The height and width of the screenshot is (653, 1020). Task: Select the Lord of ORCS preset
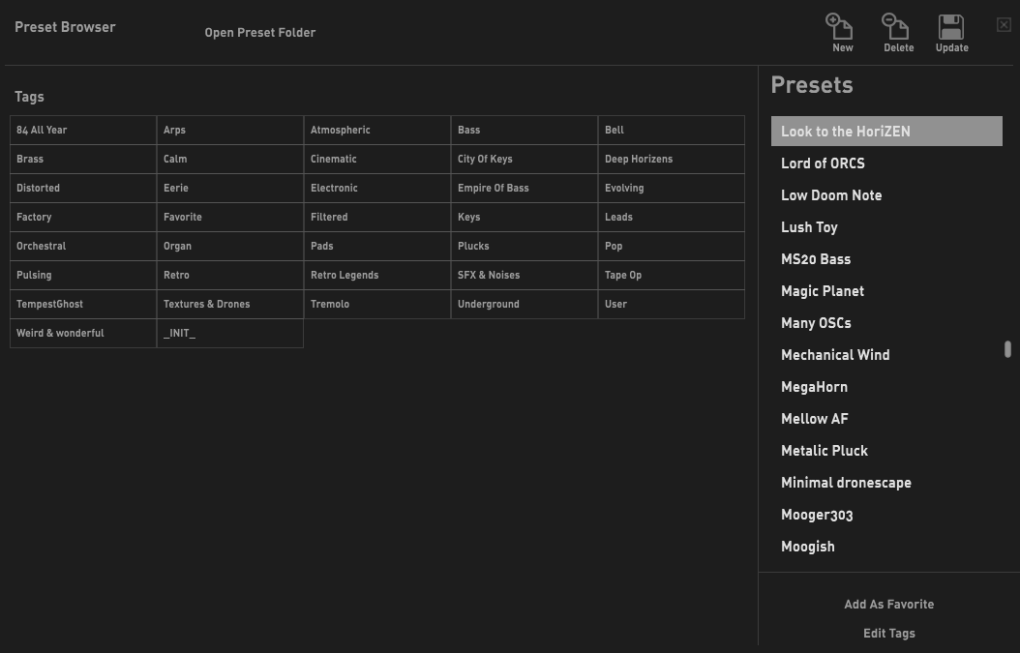click(x=823, y=163)
